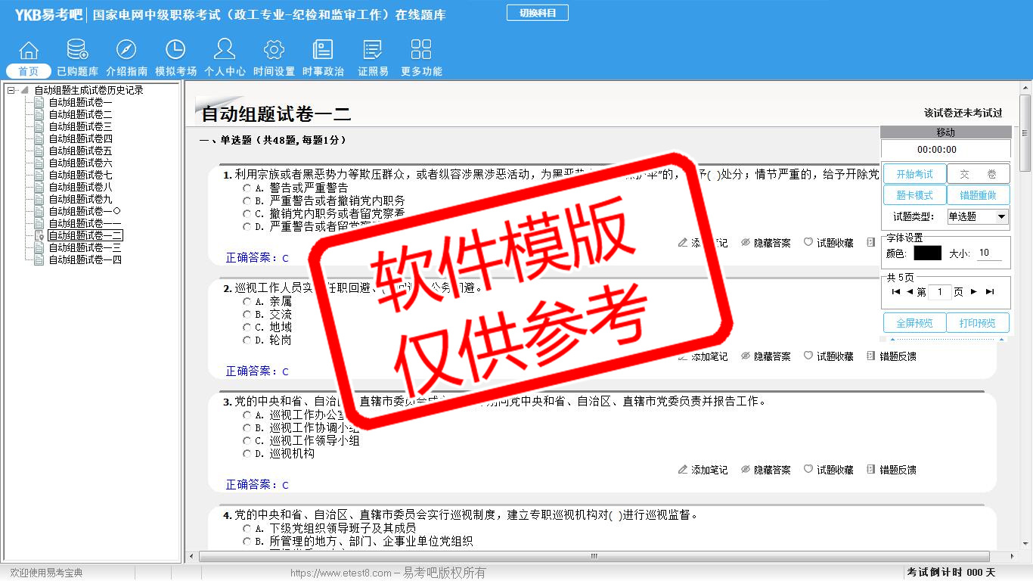Collapse the 自动组题生成试卷历史记录 tree root
The image size is (1033, 581).
point(11,91)
